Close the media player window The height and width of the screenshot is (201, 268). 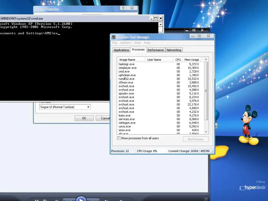[x=202, y=30]
